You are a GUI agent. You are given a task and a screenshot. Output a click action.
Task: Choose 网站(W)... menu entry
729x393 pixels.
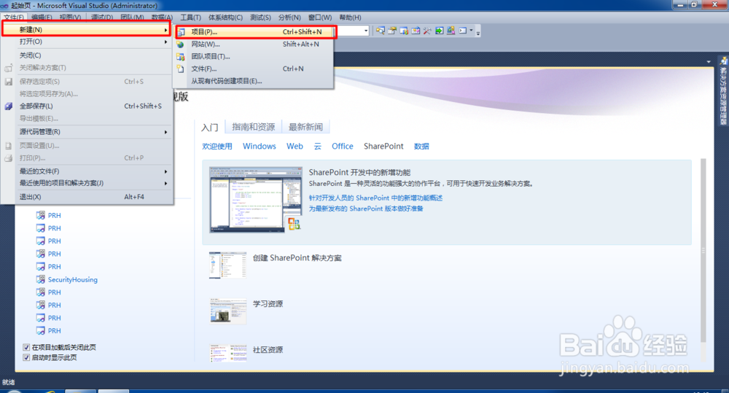click(254, 44)
